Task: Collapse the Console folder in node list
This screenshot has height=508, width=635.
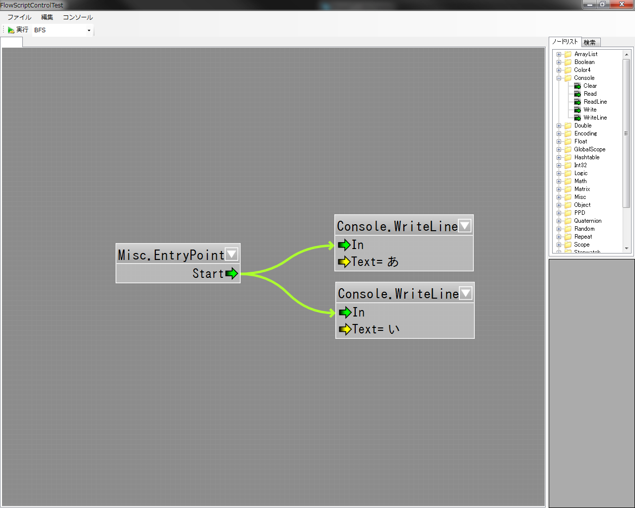Action: tap(559, 78)
